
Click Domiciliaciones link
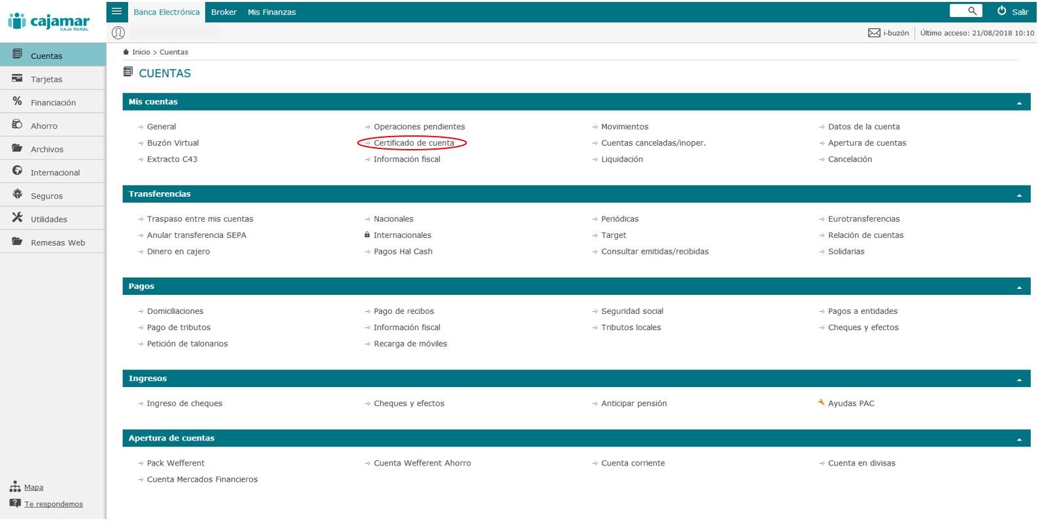(175, 311)
